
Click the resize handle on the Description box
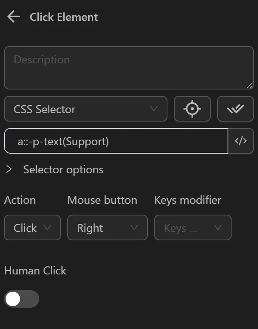point(251,85)
